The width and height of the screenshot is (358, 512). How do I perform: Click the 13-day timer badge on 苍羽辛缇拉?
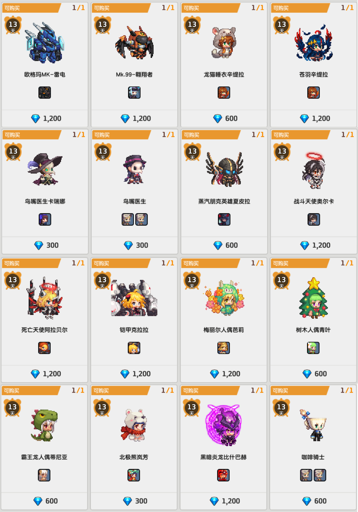(282, 25)
